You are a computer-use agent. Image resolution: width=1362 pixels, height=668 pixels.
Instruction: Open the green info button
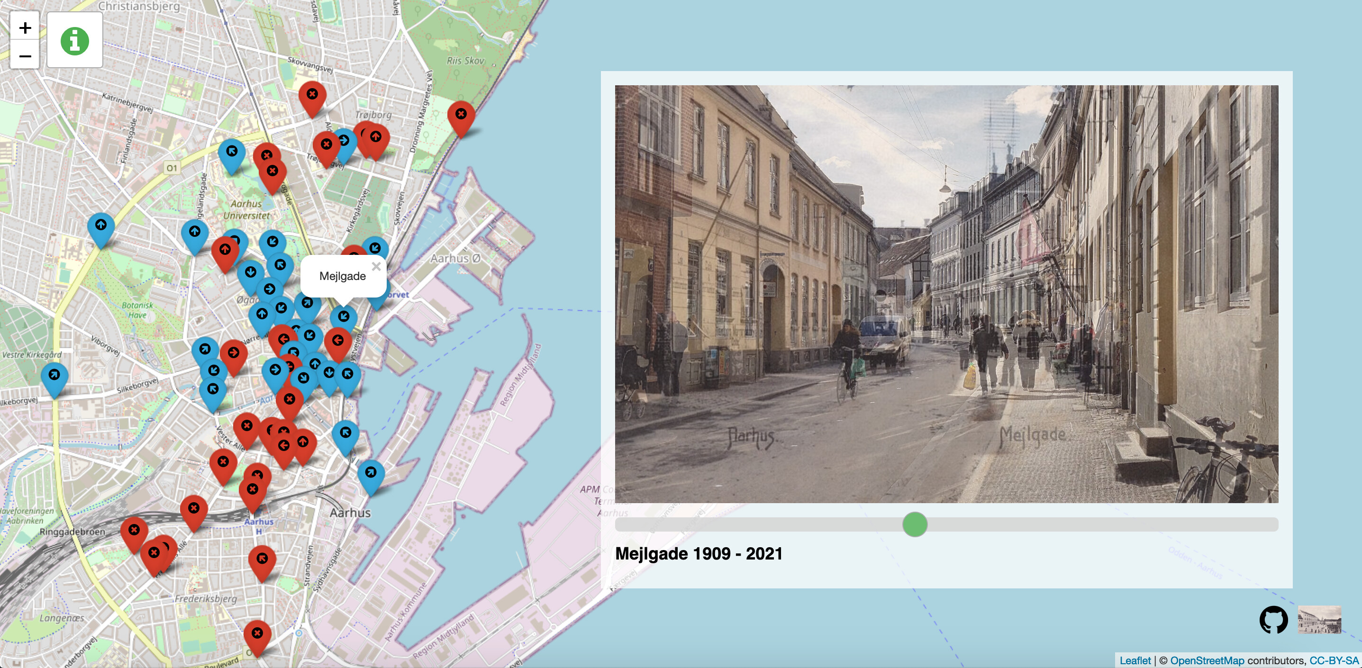(74, 41)
